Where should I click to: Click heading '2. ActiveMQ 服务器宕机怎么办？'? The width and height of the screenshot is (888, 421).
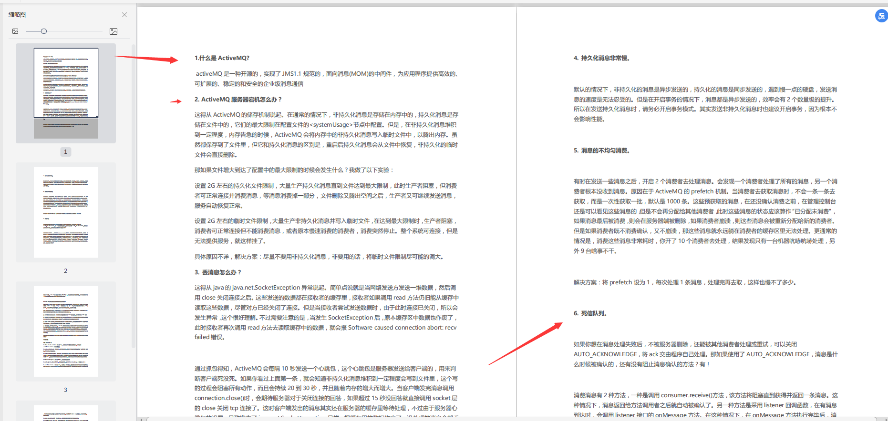pos(238,100)
